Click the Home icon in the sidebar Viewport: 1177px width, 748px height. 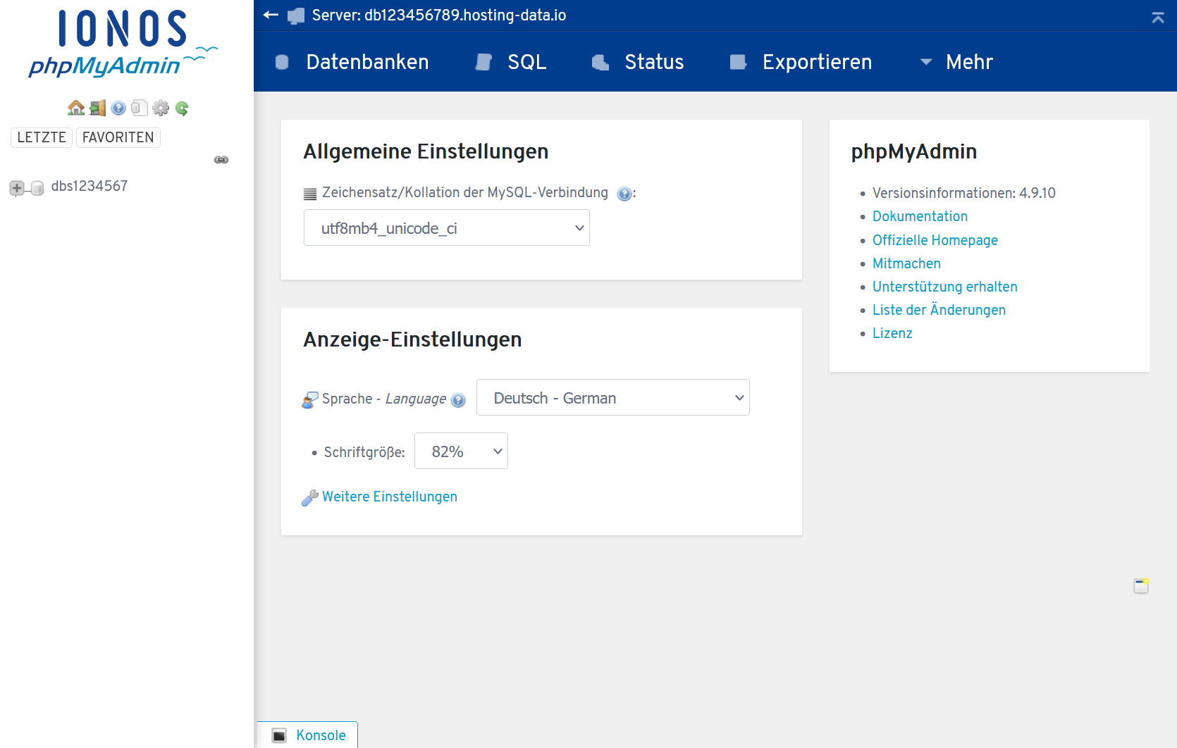coord(76,108)
